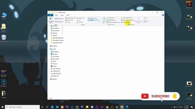Click Properties icon in title bar toolbar

click(52, 12)
